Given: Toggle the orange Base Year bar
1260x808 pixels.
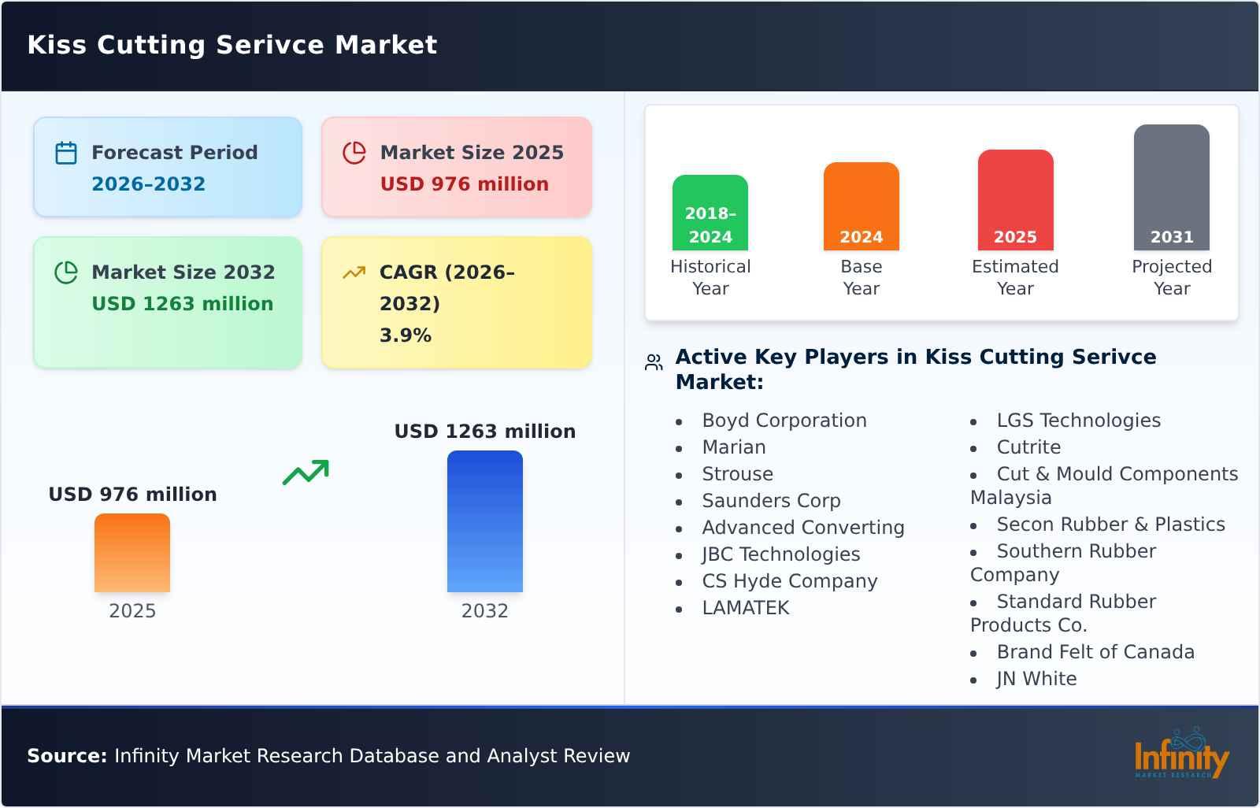Looking at the screenshot, I should (x=861, y=205).
